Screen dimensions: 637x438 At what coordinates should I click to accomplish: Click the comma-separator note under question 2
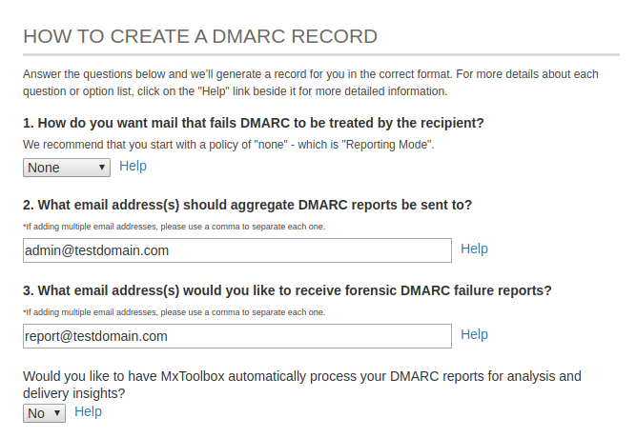click(174, 227)
